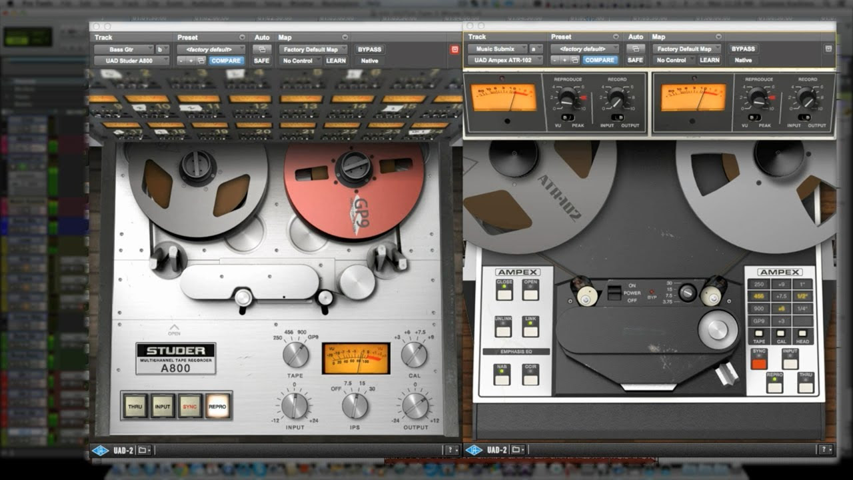This screenshot has height=480, width=853.
Task: Click next preset plus button in Studer window
Action: pos(191,61)
